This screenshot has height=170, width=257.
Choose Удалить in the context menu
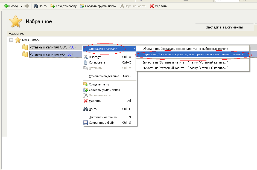pyautogui.click(x=109, y=101)
